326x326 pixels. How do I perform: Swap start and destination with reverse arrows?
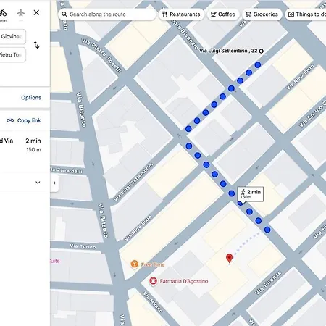click(x=36, y=45)
